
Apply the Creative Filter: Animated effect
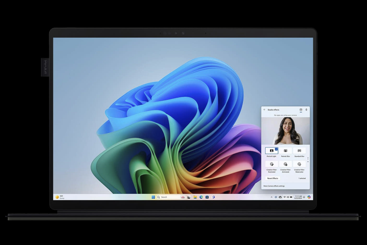click(285, 164)
